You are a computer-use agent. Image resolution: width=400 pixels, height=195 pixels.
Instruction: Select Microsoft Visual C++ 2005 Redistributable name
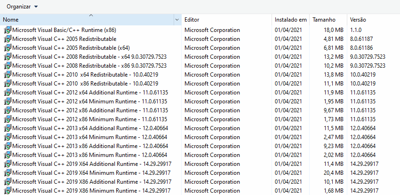[64, 39]
